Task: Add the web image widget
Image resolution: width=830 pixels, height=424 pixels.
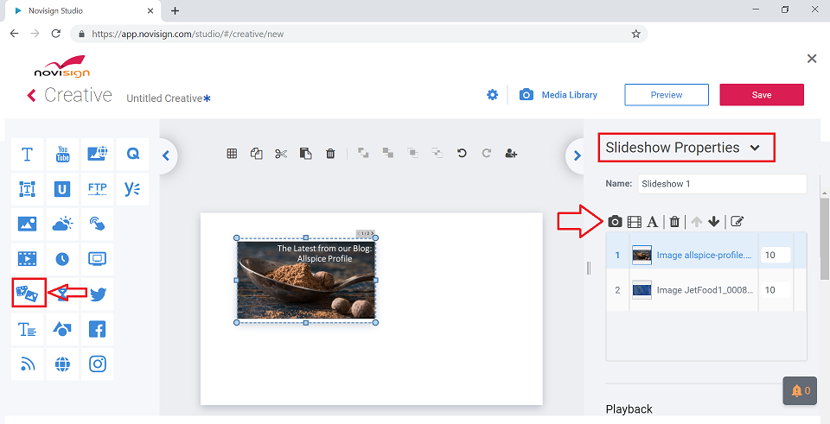Action: coord(98,155)
